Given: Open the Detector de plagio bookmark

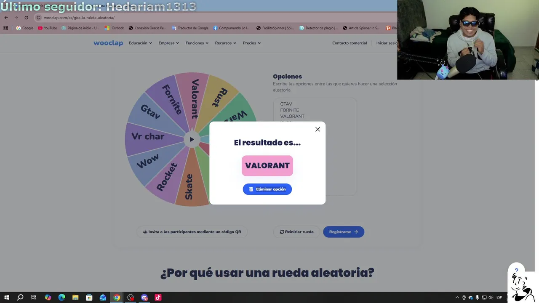Looking at the screenshot, I should (319, 28).
